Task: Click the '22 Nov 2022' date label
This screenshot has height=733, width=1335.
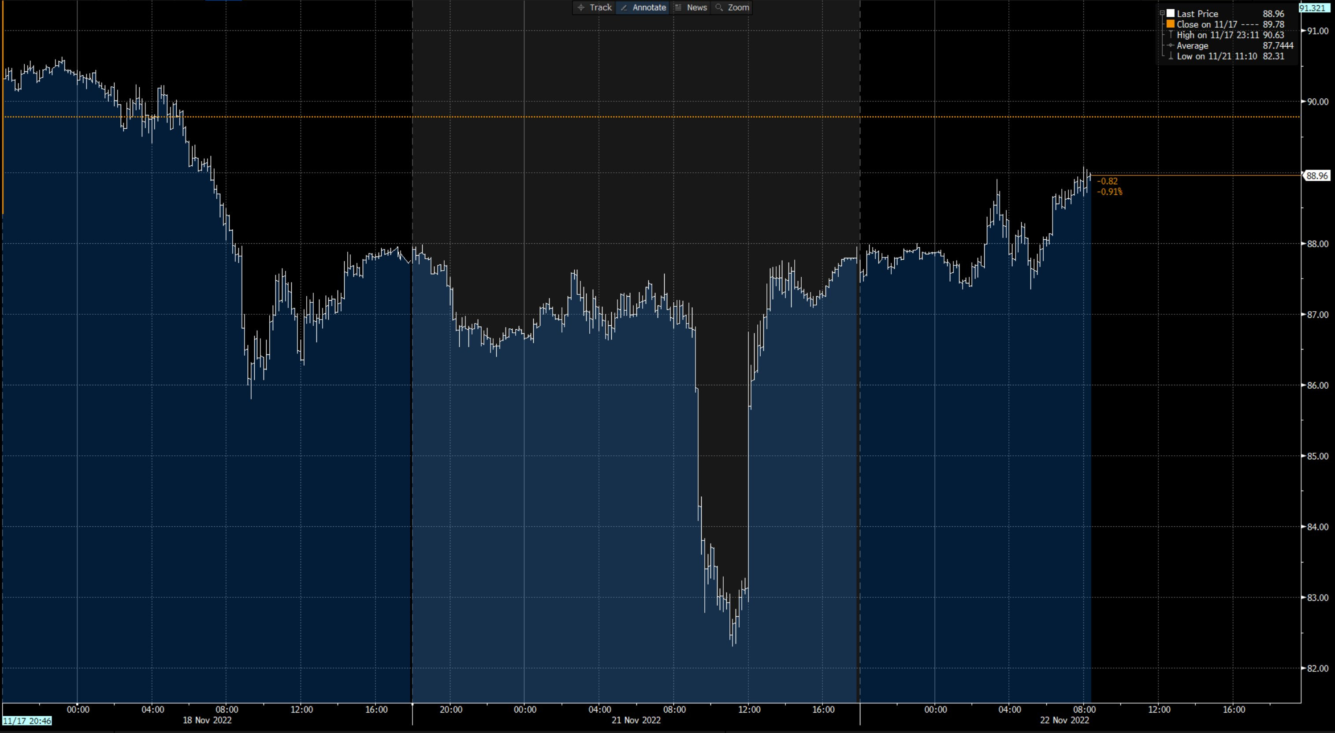Action: coord(1064,720)
